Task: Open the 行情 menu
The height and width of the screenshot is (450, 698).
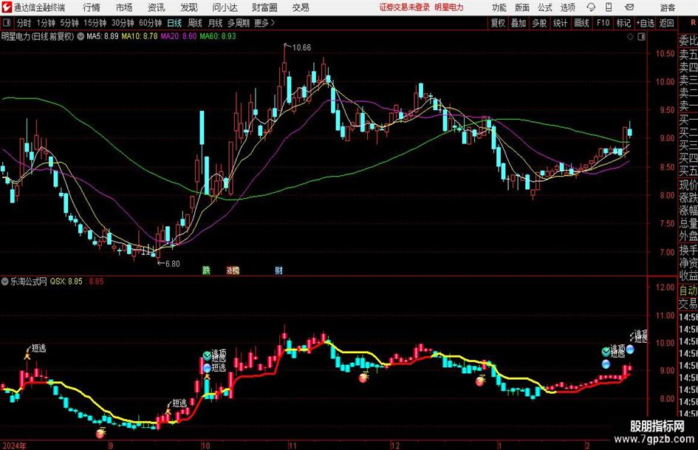Action: pyautogui.click(x=92, y=7)
